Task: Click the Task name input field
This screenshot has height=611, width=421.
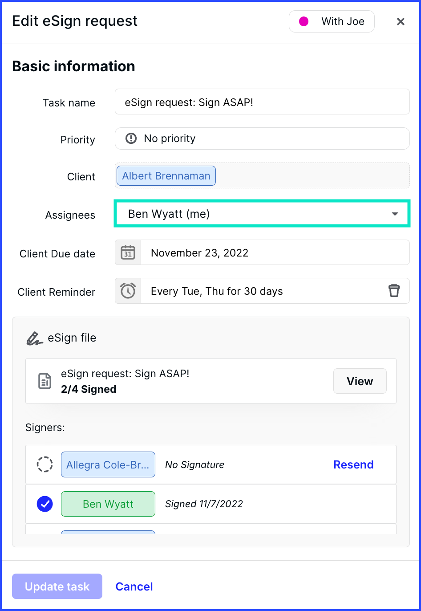Action: point(262,102)
